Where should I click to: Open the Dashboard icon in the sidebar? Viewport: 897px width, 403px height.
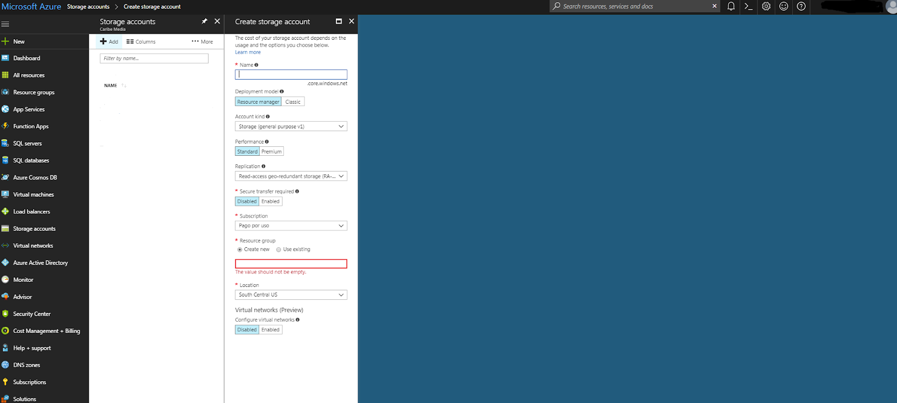coord(5,58)
